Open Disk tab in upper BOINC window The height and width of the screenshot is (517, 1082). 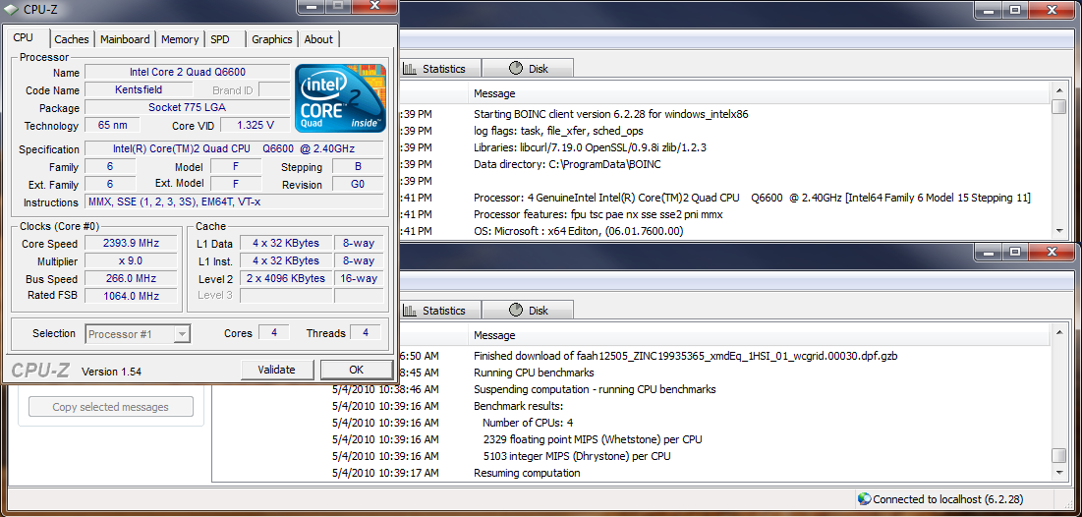(528, 69)
